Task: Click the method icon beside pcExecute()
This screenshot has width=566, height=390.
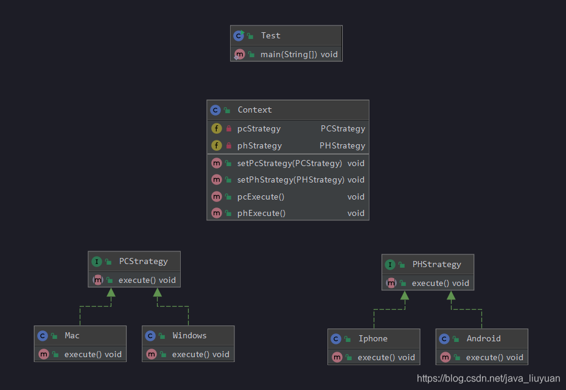Action: 217,197
